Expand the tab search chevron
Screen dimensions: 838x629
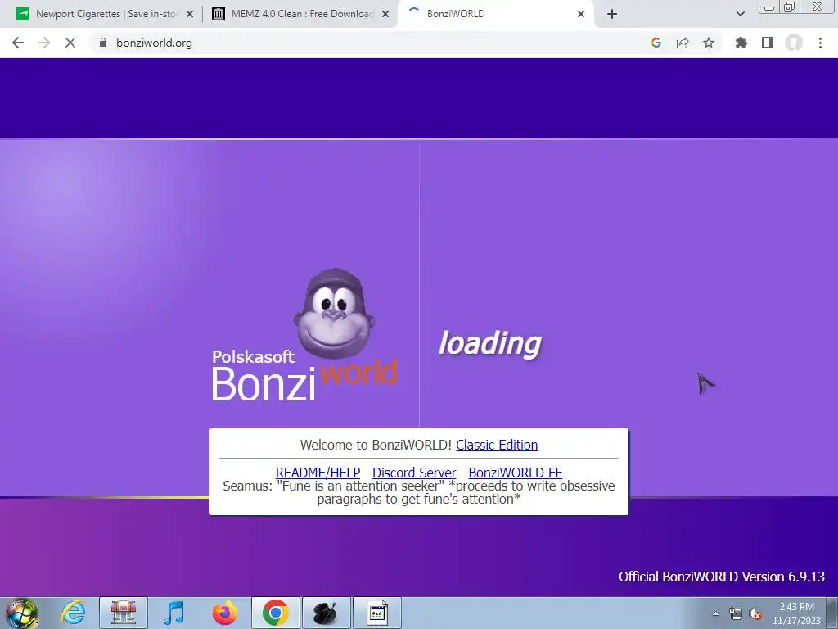click(x=740, y=14)
